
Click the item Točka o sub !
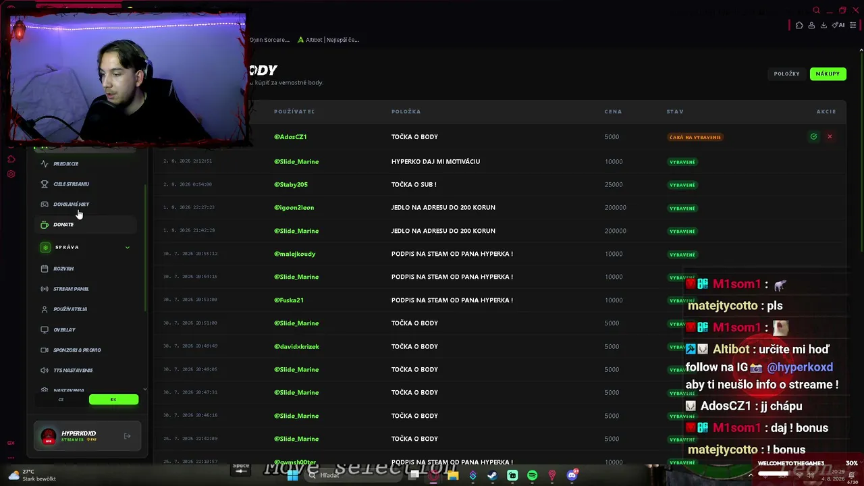[x=414, y=185]
